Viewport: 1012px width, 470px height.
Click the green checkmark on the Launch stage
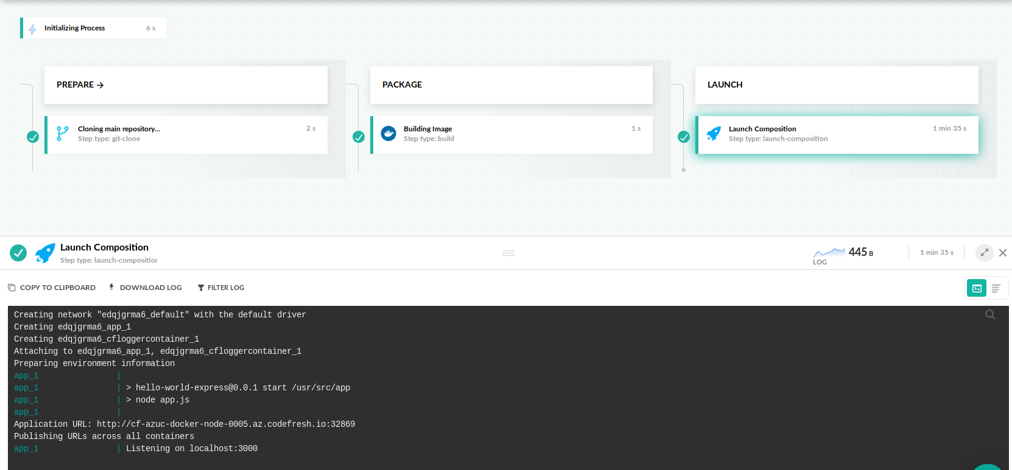684,137
